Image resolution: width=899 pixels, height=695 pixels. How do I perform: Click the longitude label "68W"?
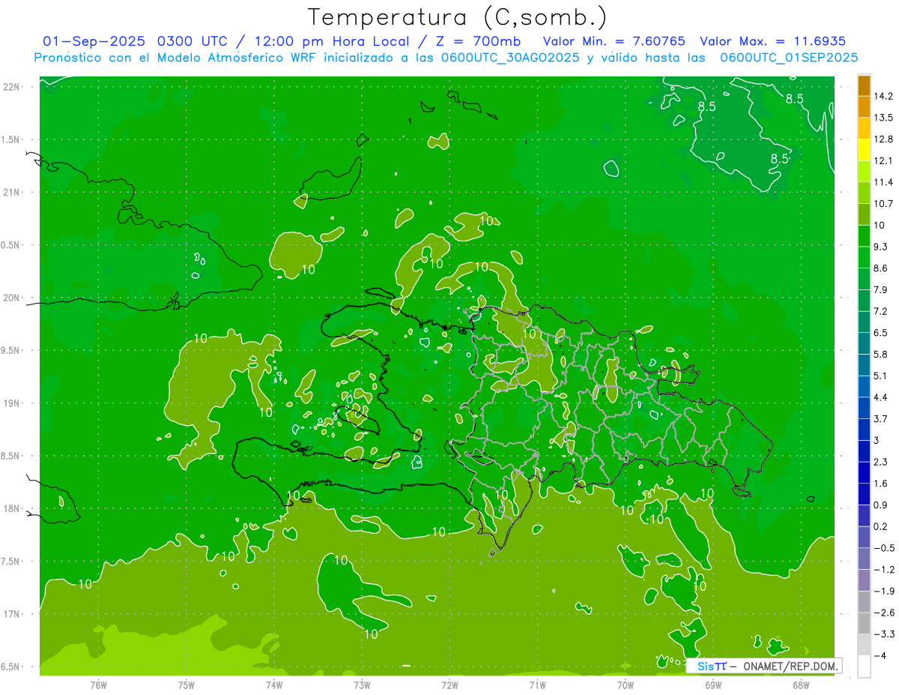(800, 685)
